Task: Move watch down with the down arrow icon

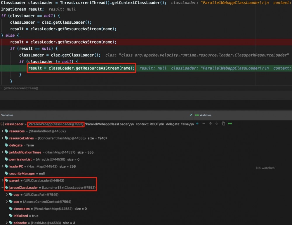Action: pos(217,123)
